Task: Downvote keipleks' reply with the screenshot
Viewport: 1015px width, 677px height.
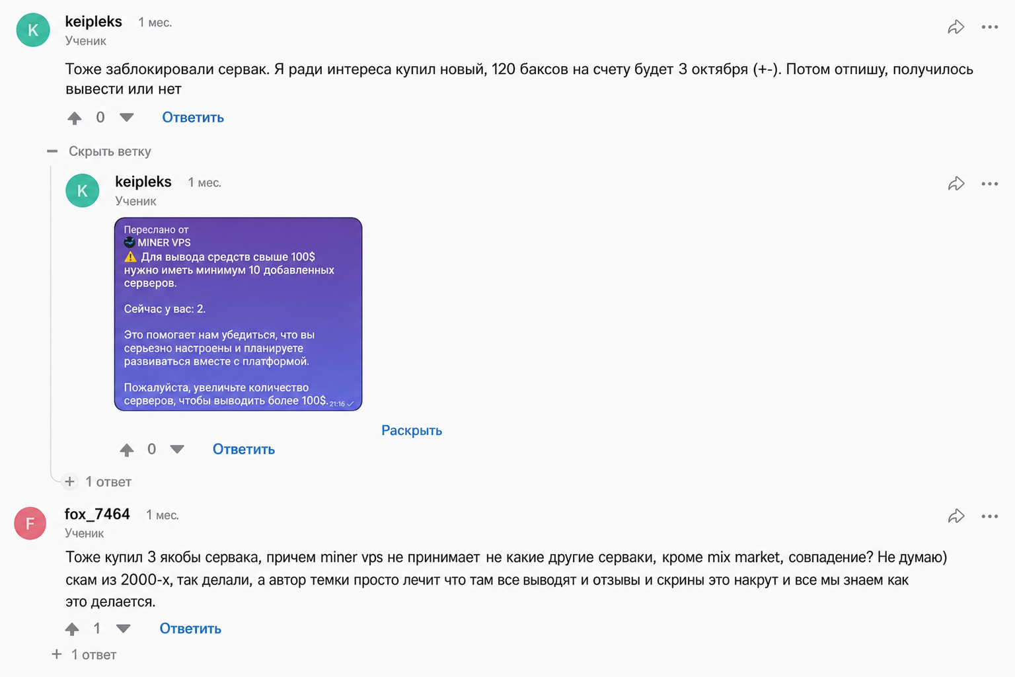Action: pos(176,450)
